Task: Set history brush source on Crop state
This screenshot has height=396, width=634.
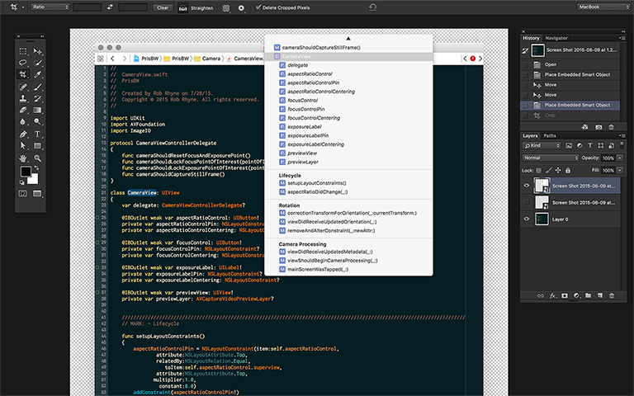Action: tap(525, 115)
